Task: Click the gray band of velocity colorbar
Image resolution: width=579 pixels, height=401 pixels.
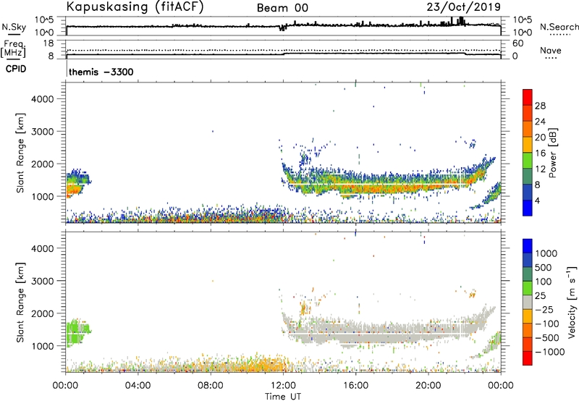Action: (x=528, y=302)
